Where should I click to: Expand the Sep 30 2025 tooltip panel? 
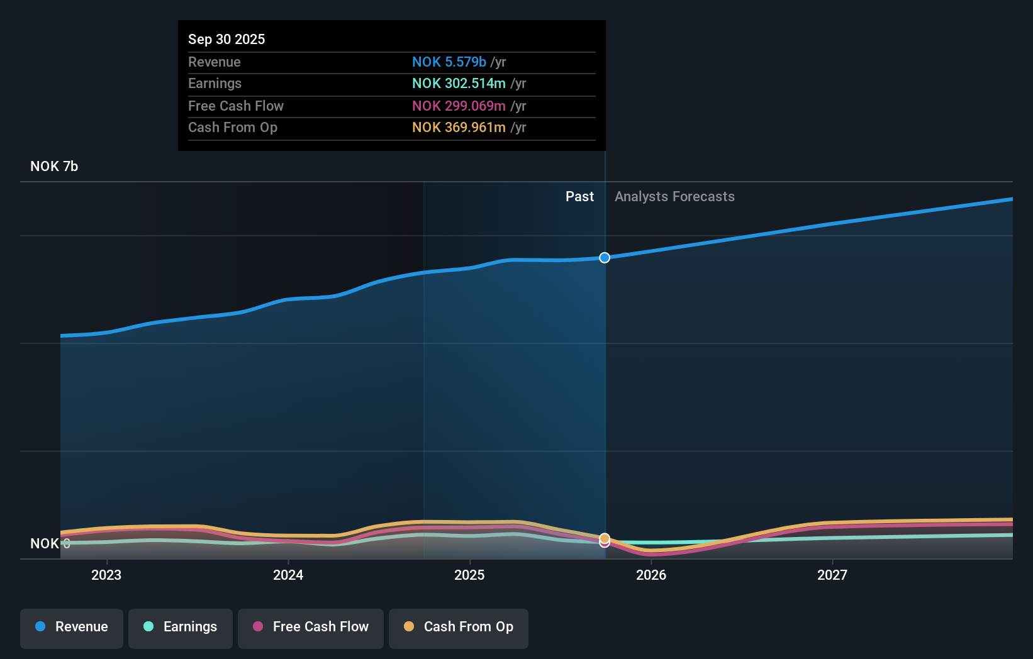pyautogui.click(x=391, y=85)
